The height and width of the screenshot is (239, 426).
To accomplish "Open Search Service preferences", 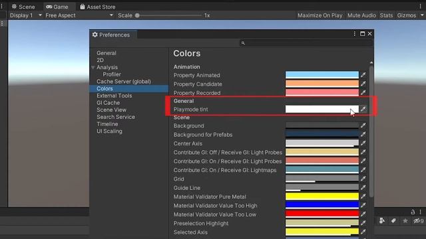I will click(x=116, y=117).
